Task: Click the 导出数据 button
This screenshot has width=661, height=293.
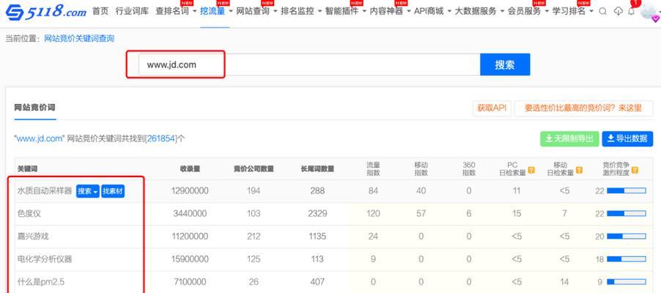Action: coord(627,138)
